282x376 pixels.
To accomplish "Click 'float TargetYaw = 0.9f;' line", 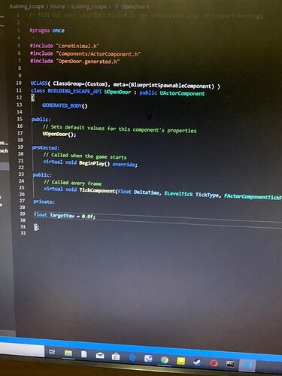I will tap(65, 216).
